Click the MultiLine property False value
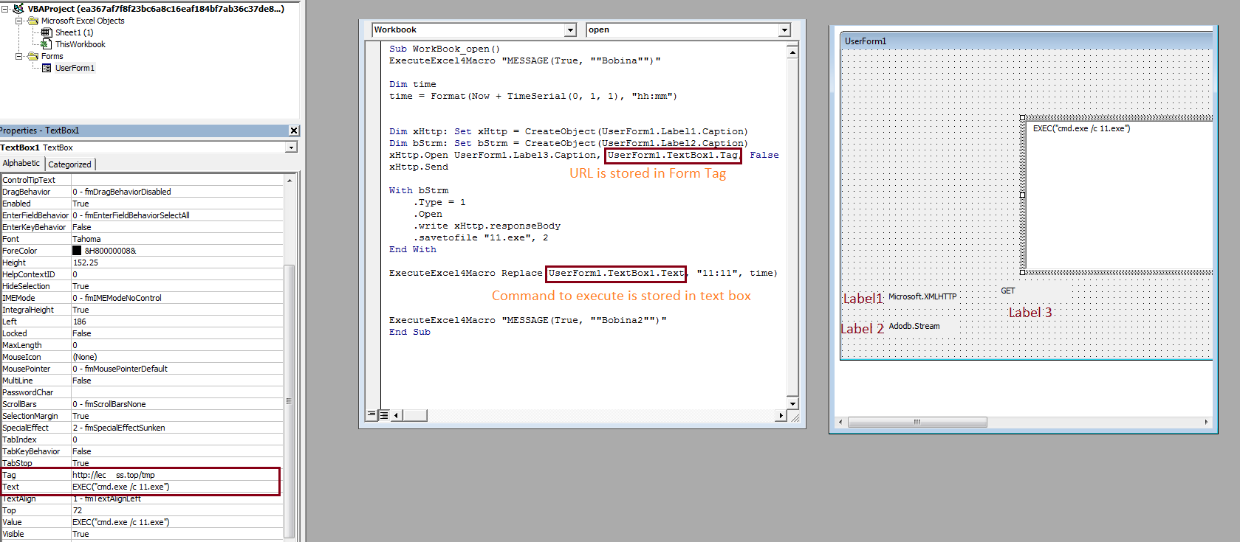The width and height of the screenshot is (1240, 542). pos(177,381)
